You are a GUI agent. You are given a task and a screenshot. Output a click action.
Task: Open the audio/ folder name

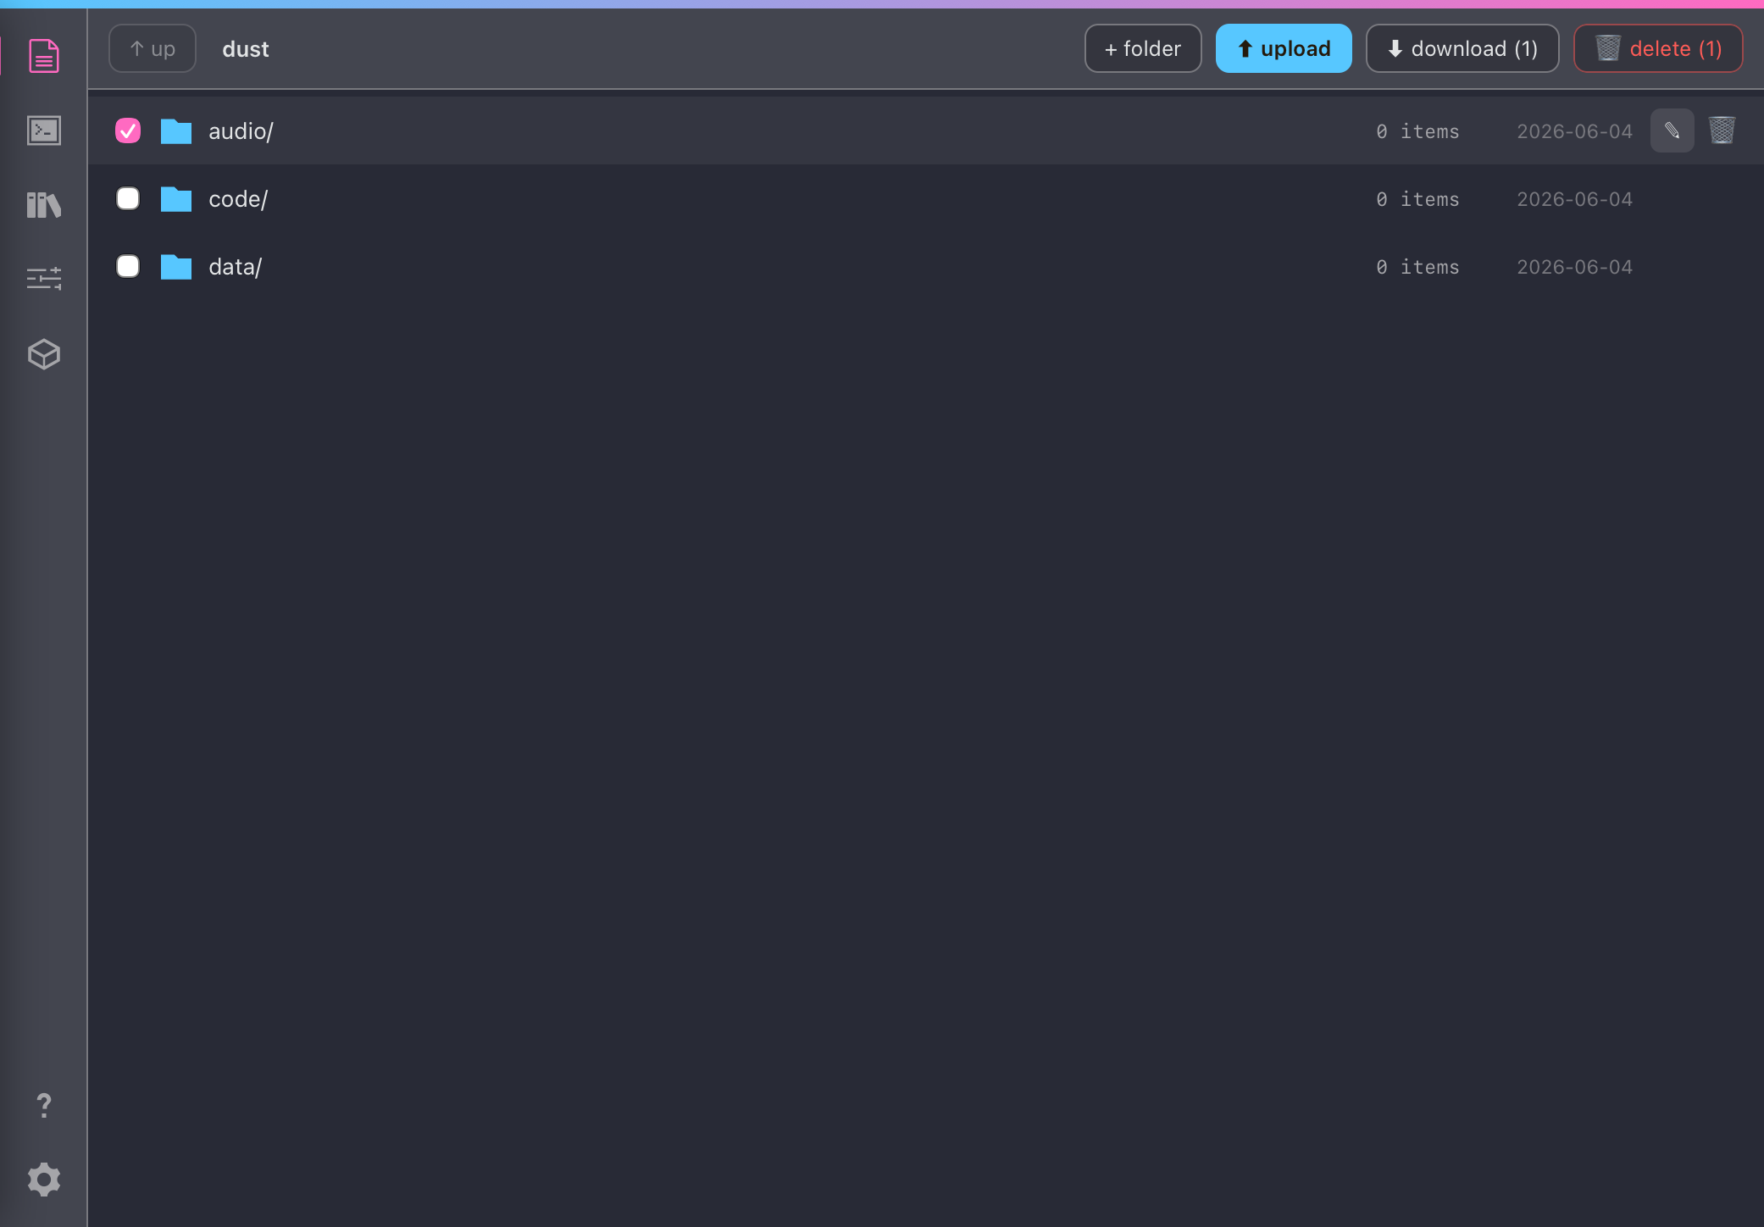click(x=241, y=131)
